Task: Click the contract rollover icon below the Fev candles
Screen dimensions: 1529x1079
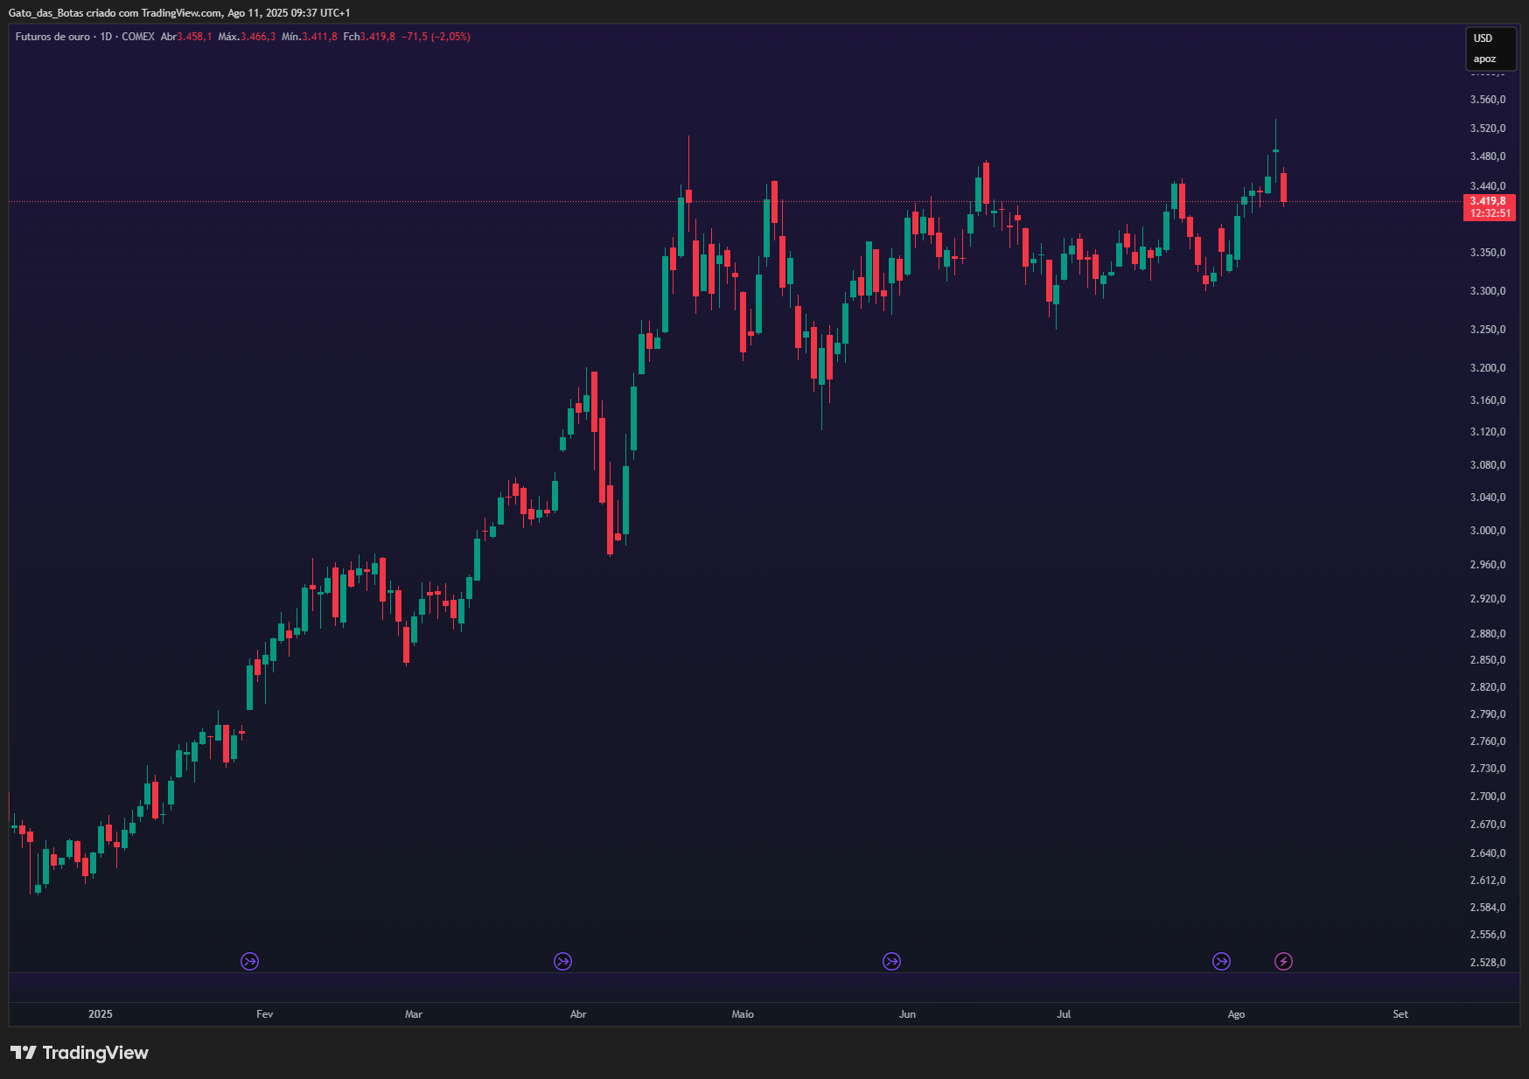Action: (250, 961)
